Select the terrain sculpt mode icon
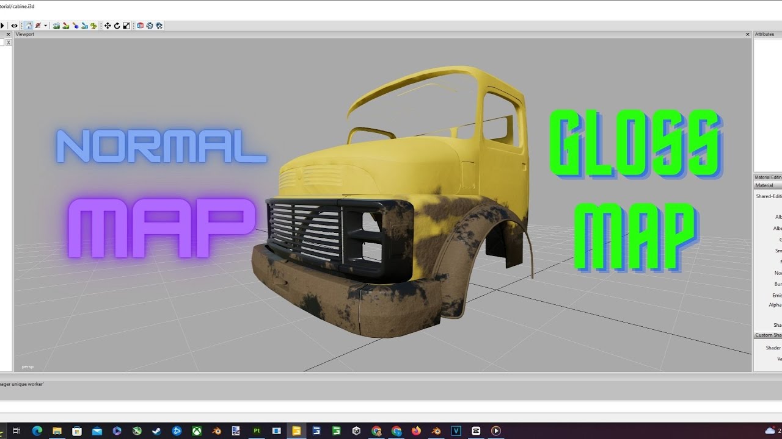782x439 pixels. tap(56, 26)
